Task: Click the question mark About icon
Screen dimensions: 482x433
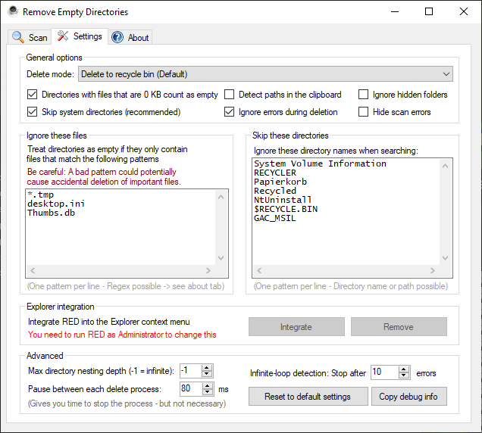Action: [117, 37]
